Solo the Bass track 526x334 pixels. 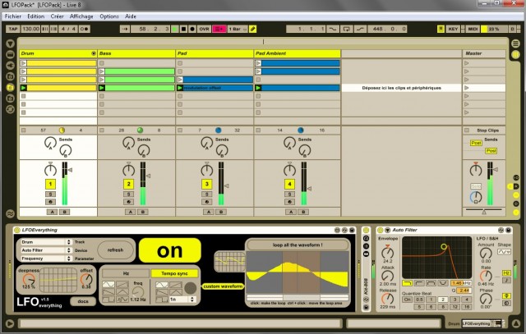pyautogui.click(x=127, y=194)
